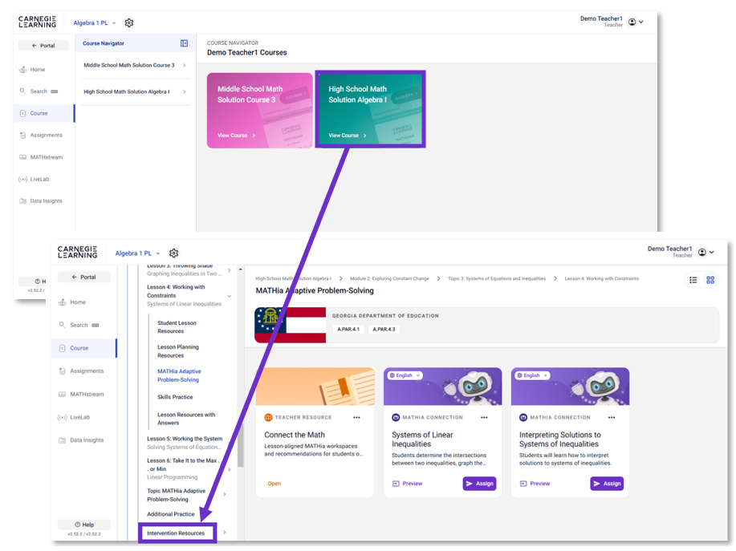Viewport: 736px width, 551px height.
Task: Open more options on Interpreting Solutions card
Action: click(612, 417)
